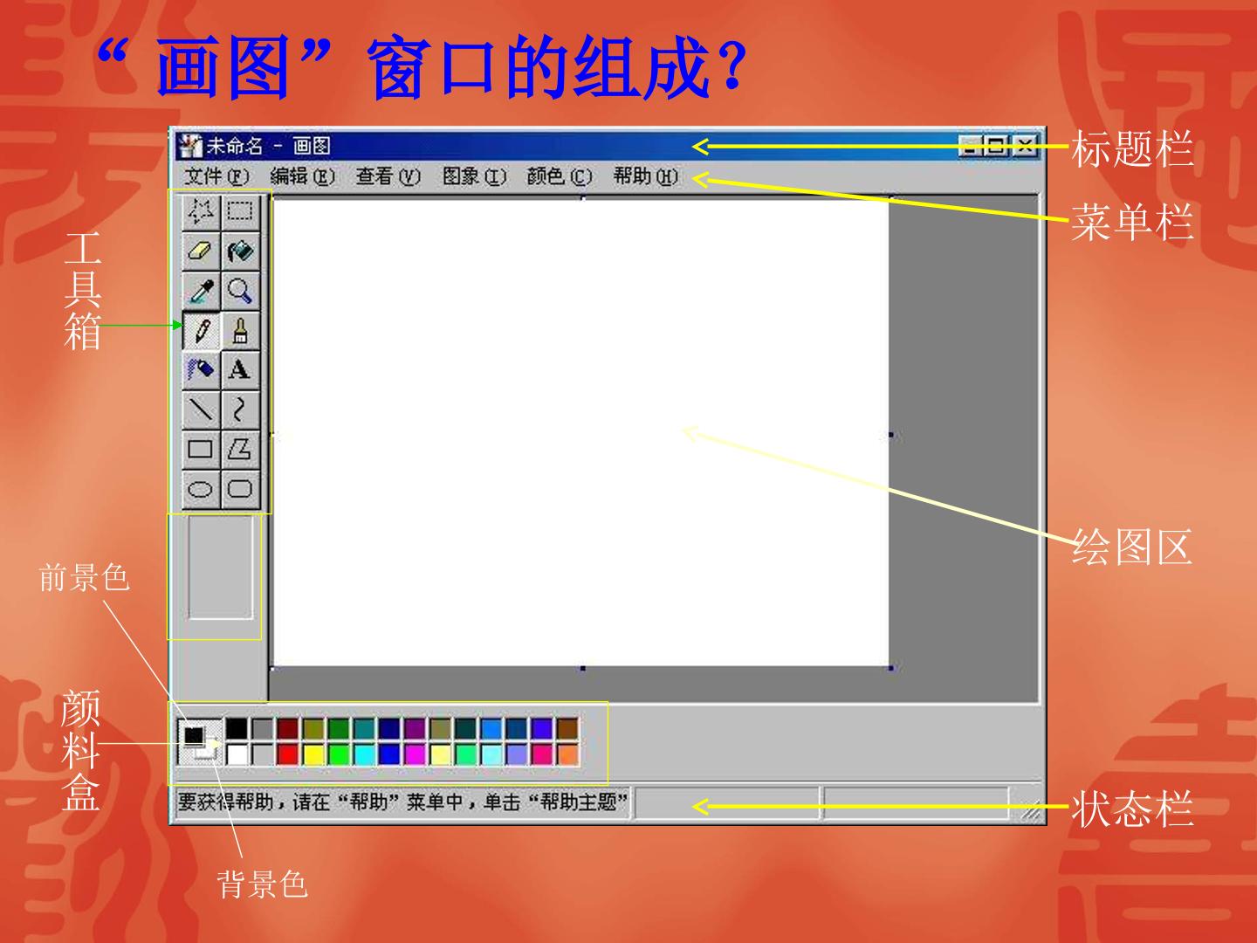Select the straight Line tool
This screenshot has height=943, width=1257.
pos(201,410)
